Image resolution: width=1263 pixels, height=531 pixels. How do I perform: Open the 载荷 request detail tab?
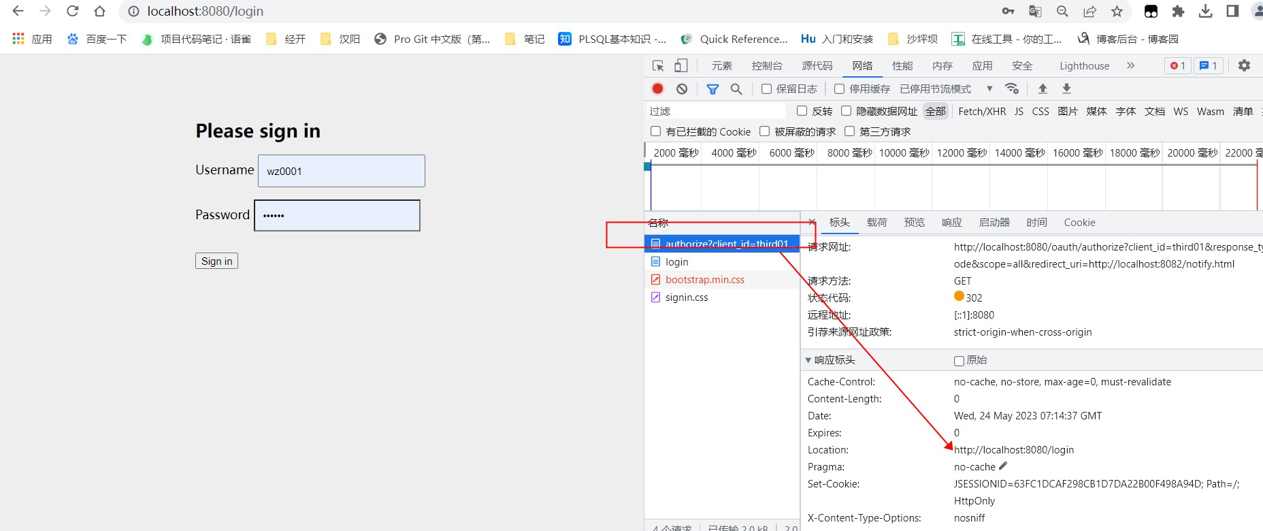pyautogui.click(x=876, y=222)
